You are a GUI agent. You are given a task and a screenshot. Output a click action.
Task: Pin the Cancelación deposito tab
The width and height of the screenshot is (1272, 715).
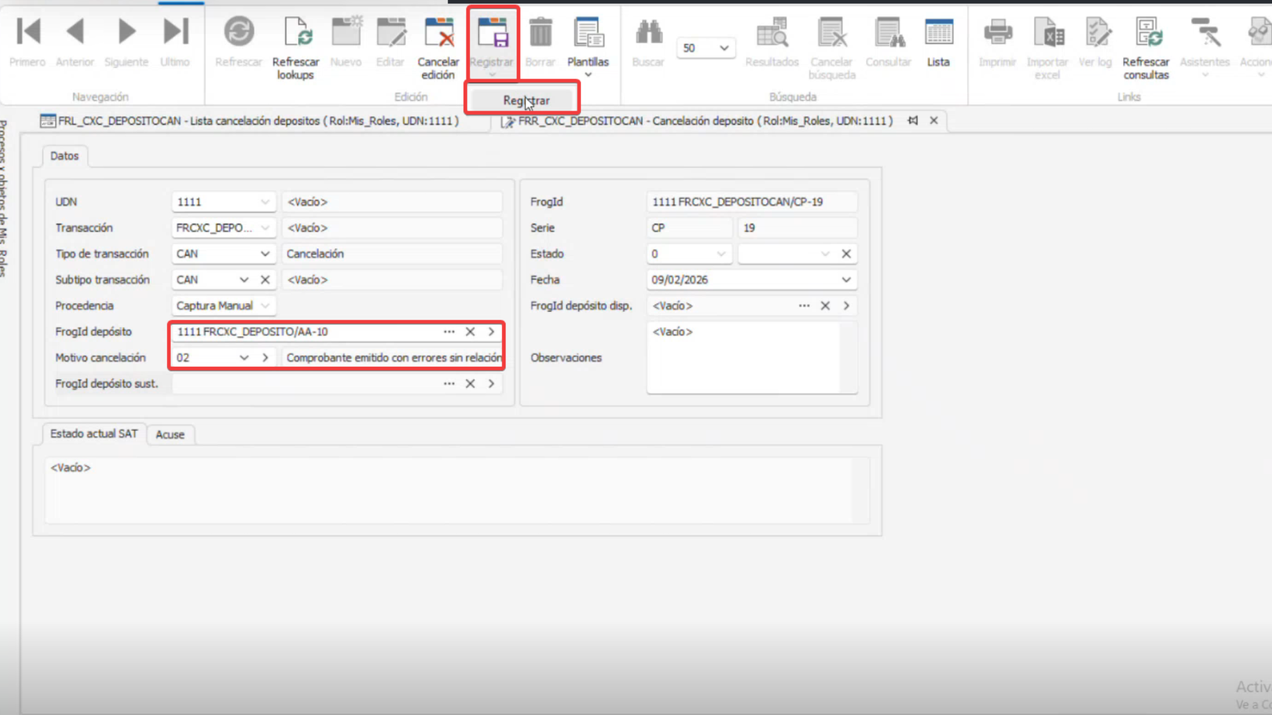point(913,120)
